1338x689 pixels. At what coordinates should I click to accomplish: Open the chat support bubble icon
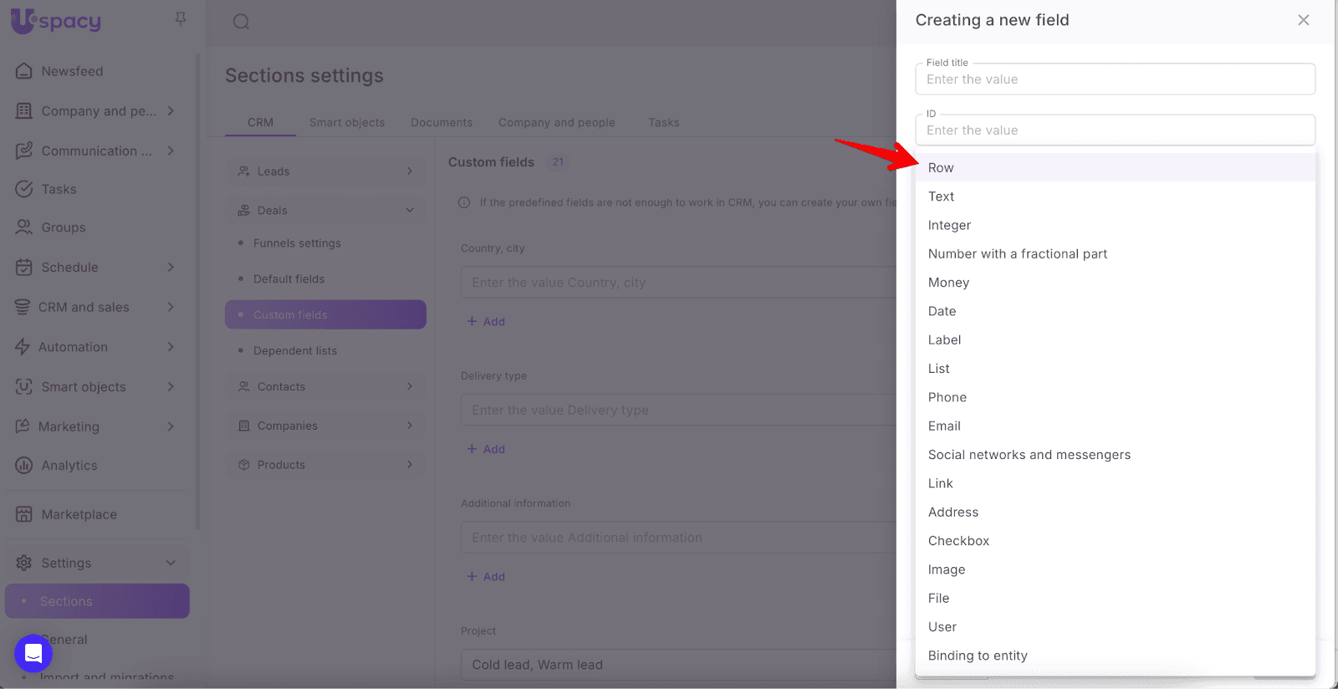click(x=33, y=653)
